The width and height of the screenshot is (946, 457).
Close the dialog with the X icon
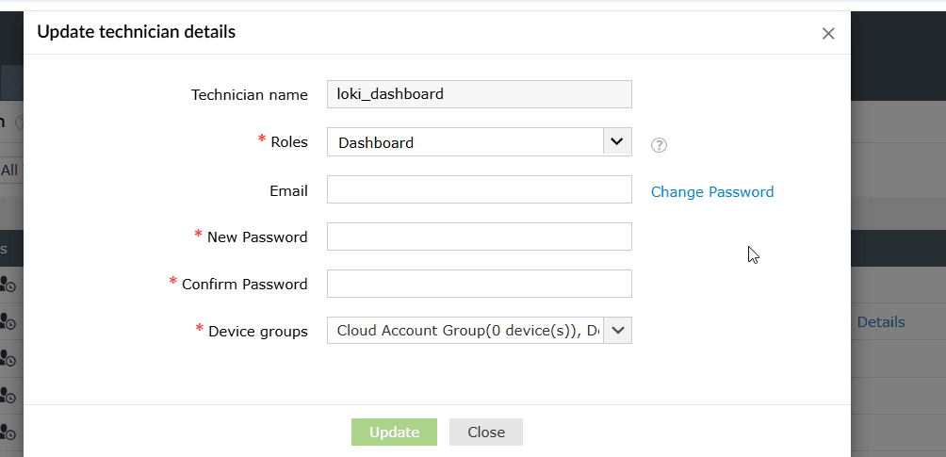[828, 34]
